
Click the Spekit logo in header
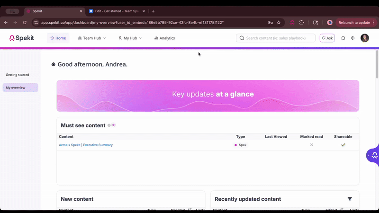click(x=22, y=38)
